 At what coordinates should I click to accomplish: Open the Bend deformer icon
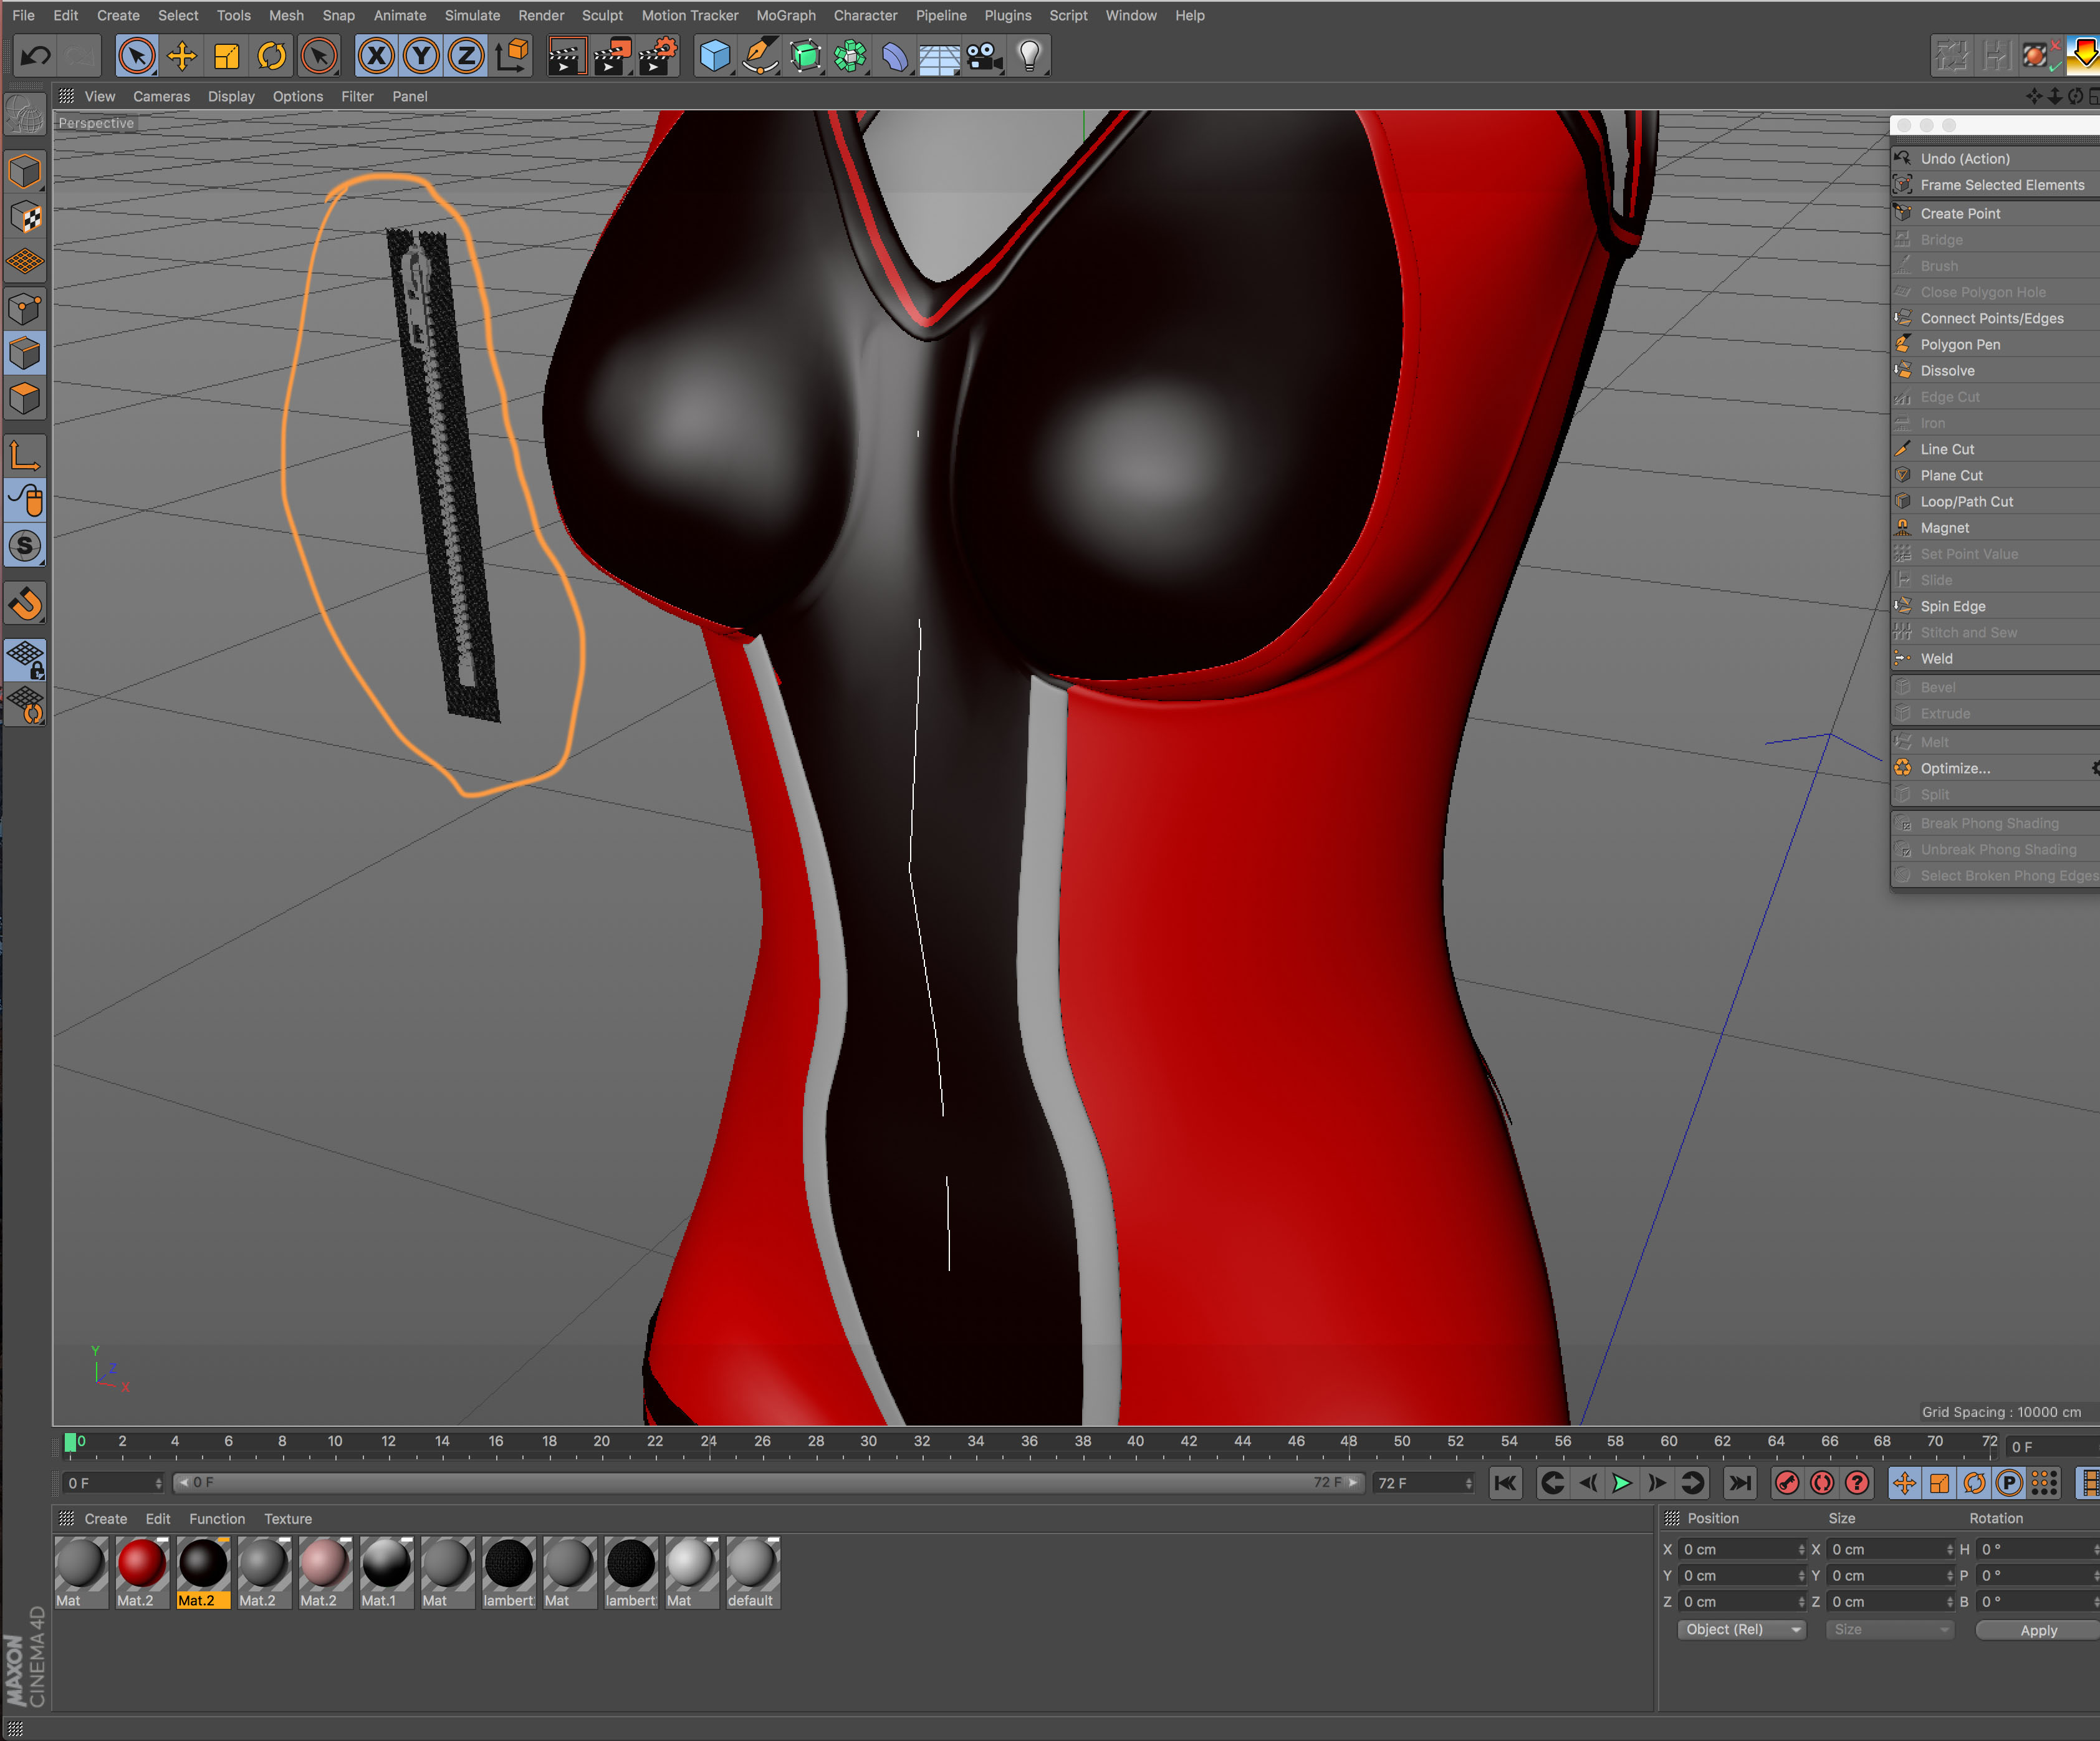895,56
